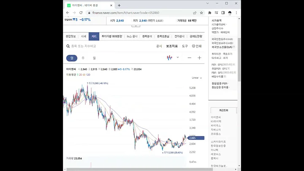Open the 종목토론실 tab
This screenshot has height=171, width=304.
point(163,36)
